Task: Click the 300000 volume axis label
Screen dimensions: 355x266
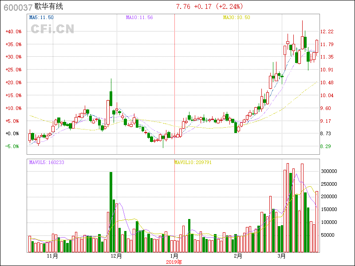Action: pos(330,171)
